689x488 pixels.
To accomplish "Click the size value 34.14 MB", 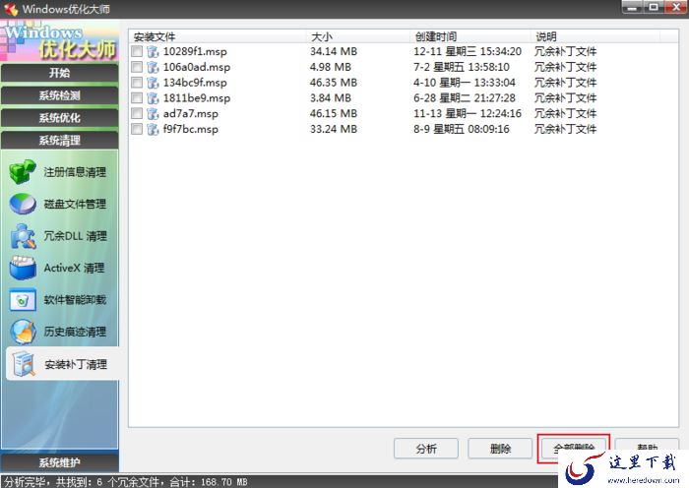I will pyautogui.click(x=334, y=51).
